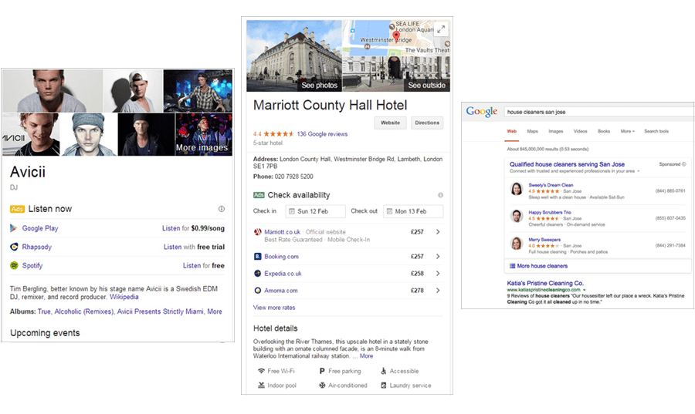The image size is (695, 414).
Task: Open More images thumbnail for Avicii
Action: click(204, 134)
